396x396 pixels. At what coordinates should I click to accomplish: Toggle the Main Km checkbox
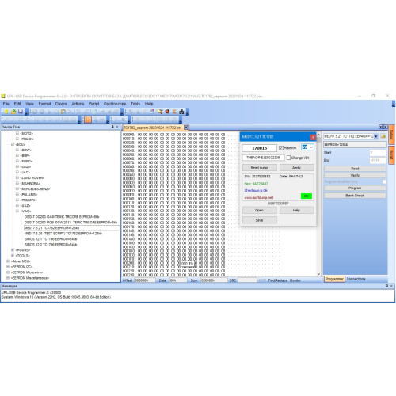pos(281,148)
